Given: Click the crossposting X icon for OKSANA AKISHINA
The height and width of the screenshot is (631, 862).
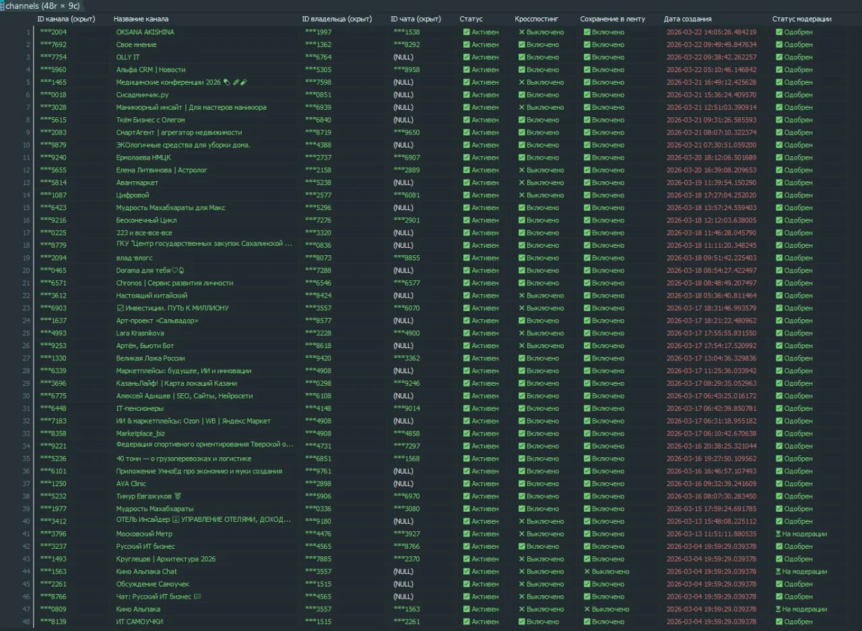Looking at the screenshot, I should pos(522,32).
